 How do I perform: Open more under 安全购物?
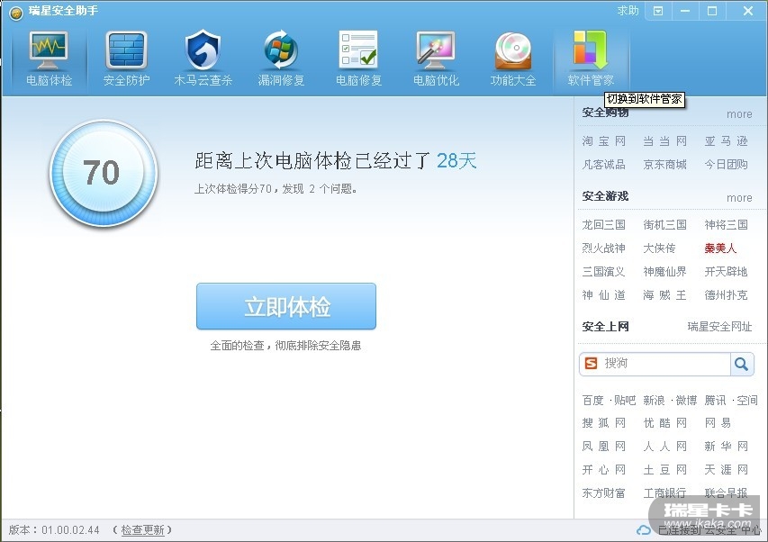click(x=739, y=114)
